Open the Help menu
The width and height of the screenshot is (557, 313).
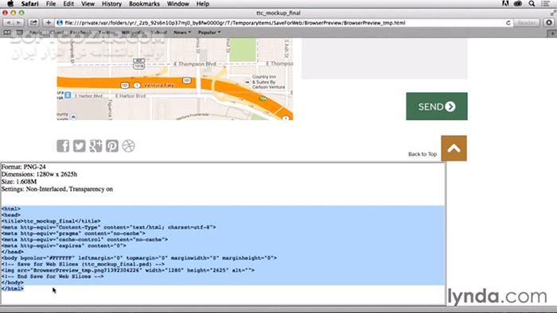pos(203,4)
